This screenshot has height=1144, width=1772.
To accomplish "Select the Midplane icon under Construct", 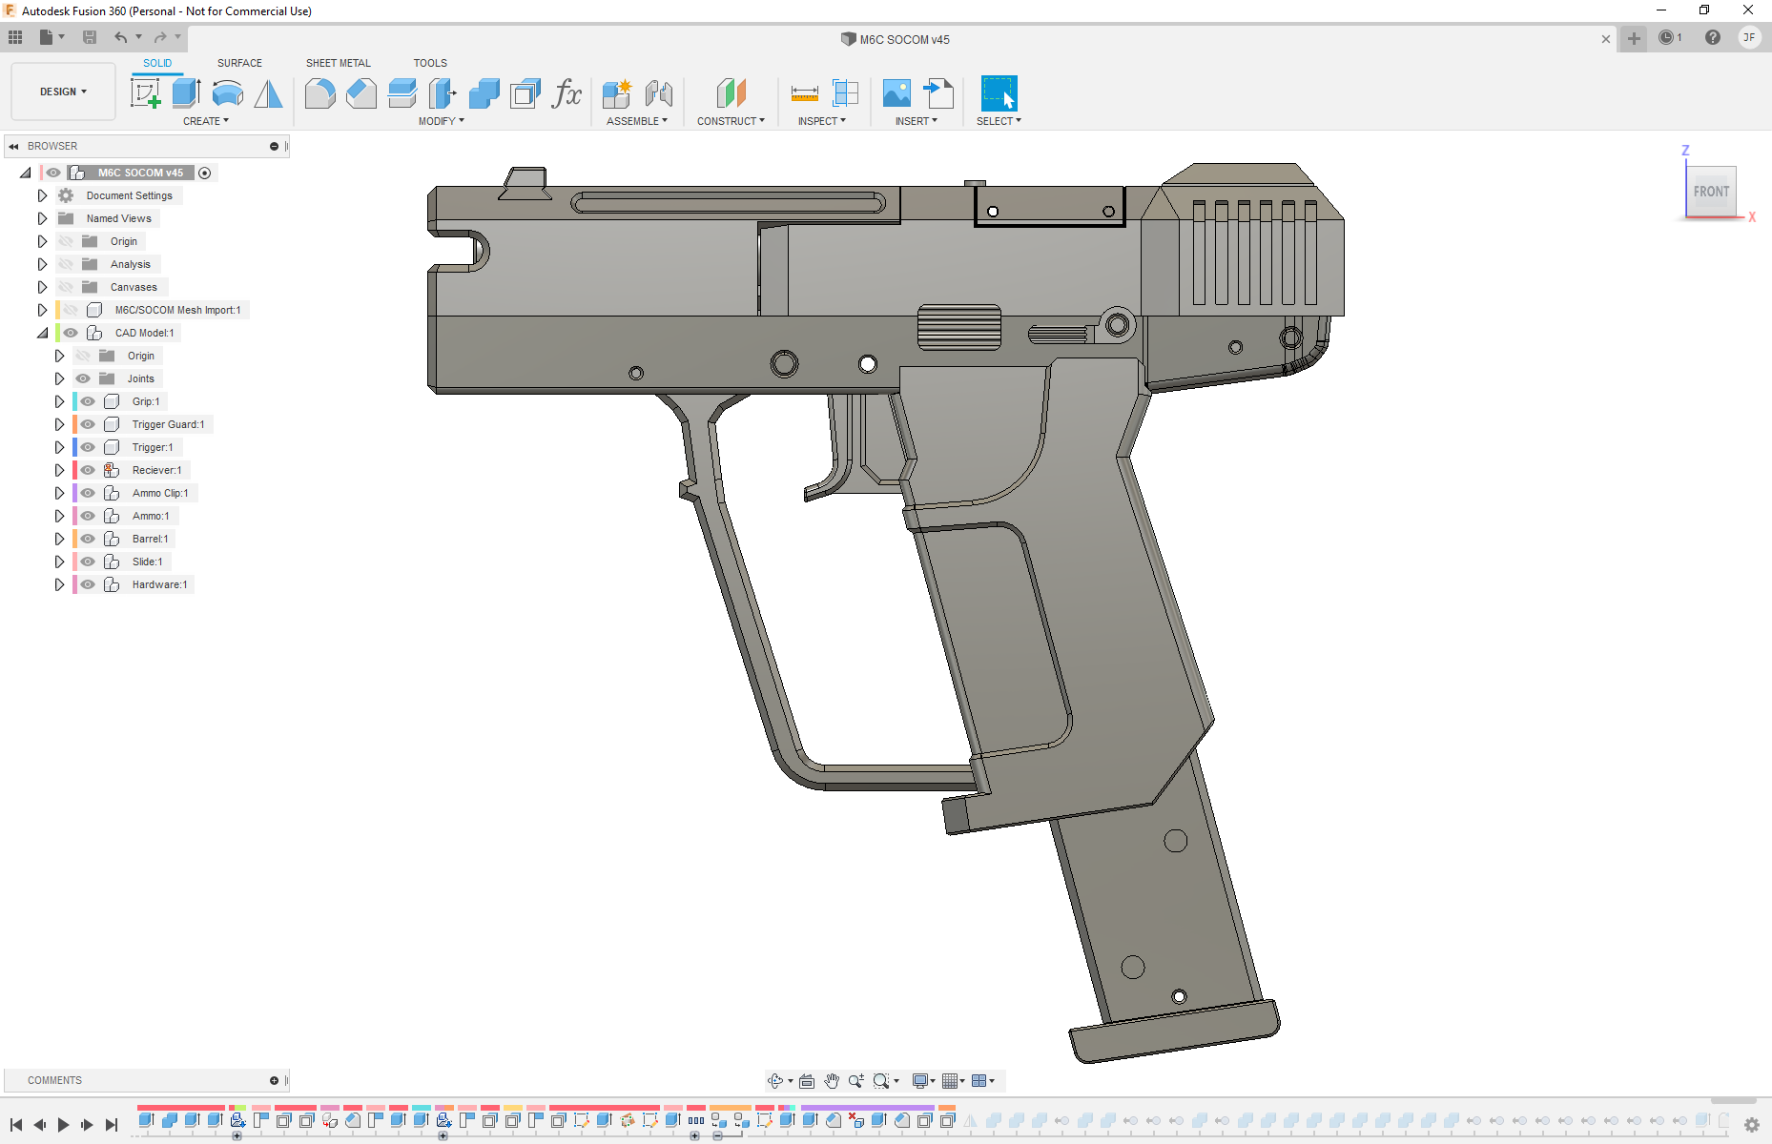I will tap(731, 93).
